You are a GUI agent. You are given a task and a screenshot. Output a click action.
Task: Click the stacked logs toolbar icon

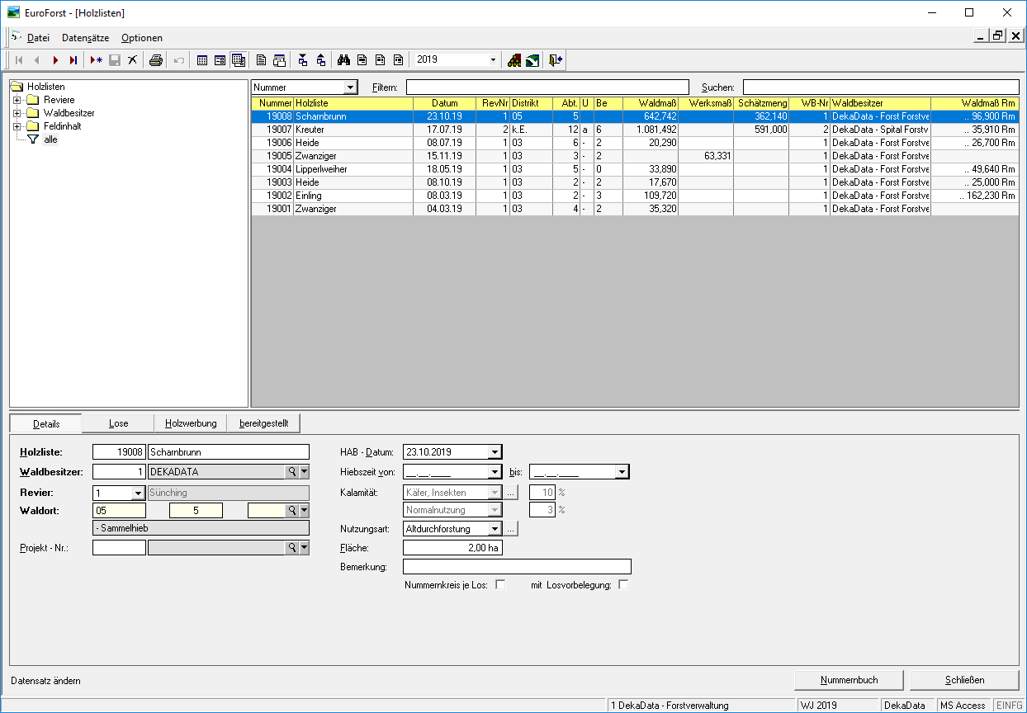tap(514, 60)
